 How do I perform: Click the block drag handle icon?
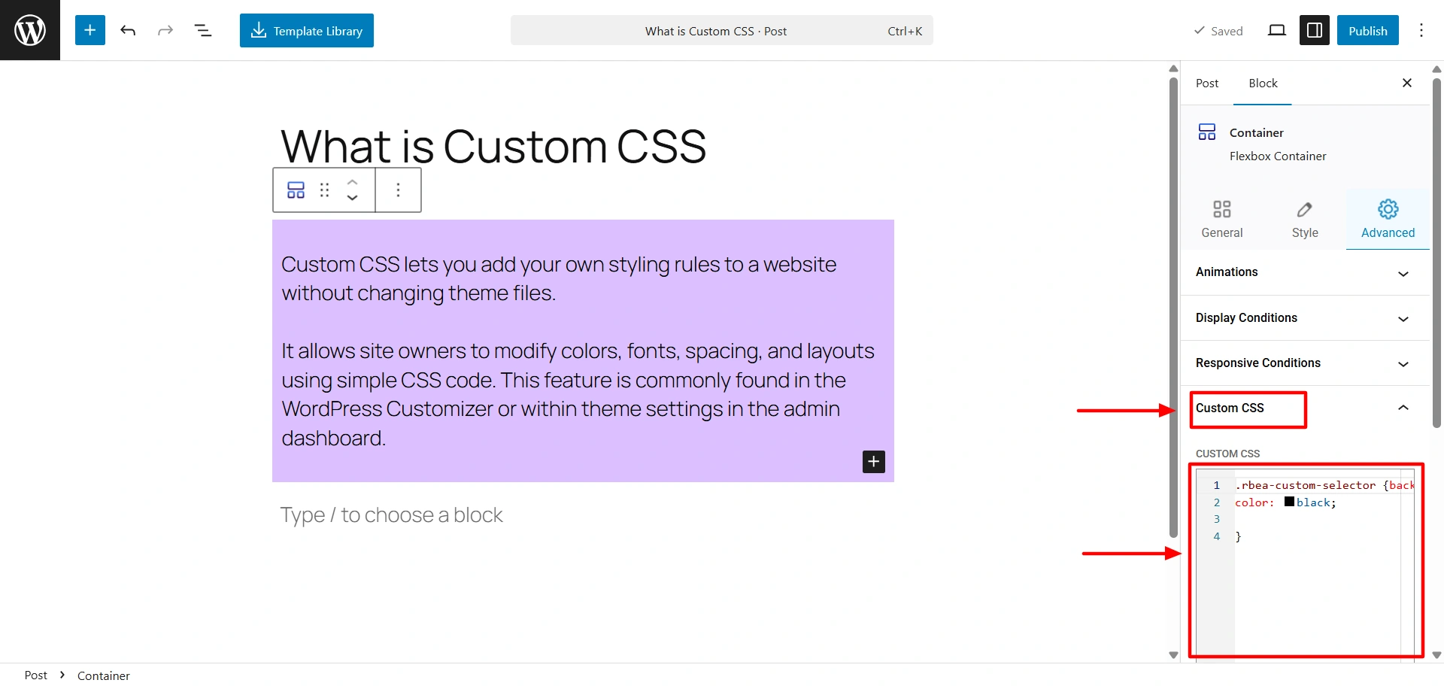point(325,190)
